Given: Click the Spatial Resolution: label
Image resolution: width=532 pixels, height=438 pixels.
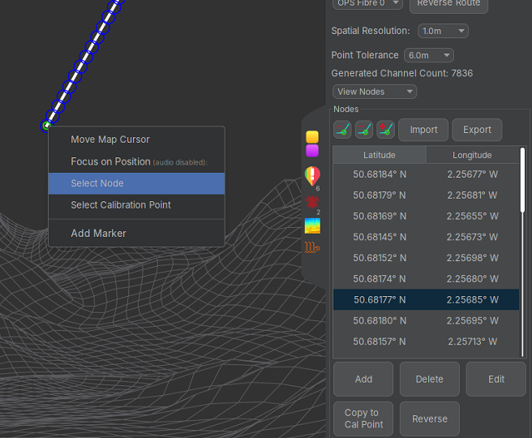Looking at the screenshot, I should [x=371, y=31].
